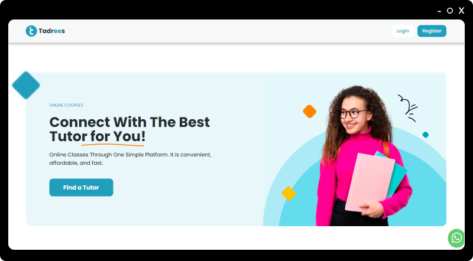This screenshot has height=261, width=473.
Task: Maximize the window with circle icon
Action: click(450, 11)
